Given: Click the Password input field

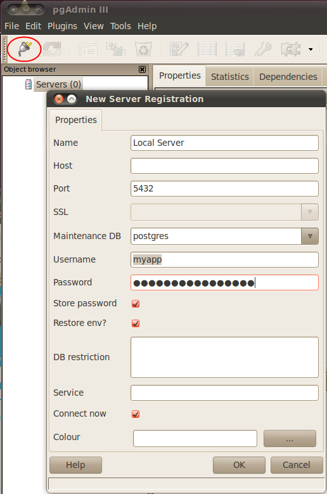Looking at the screenshot, I should tap(224, 283).
